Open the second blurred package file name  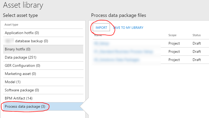coord(123,52)
